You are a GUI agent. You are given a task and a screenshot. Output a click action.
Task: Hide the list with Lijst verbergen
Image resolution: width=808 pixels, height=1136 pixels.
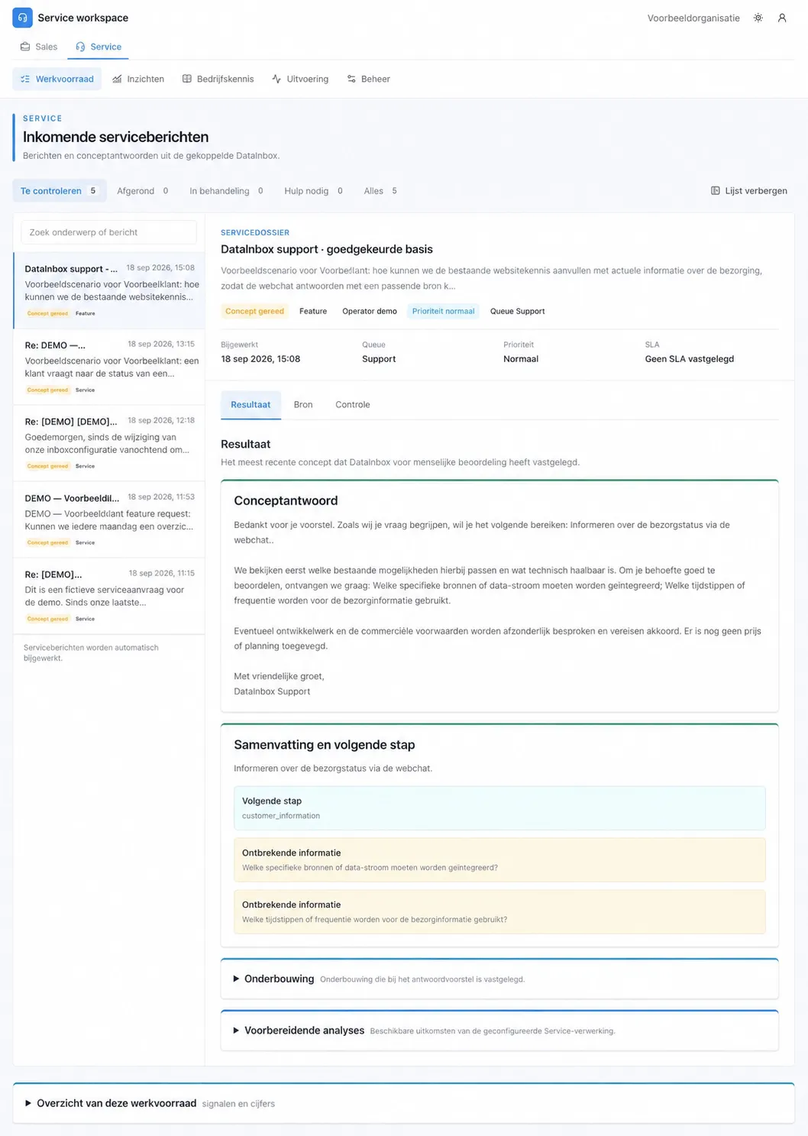[x=748, y=190]
